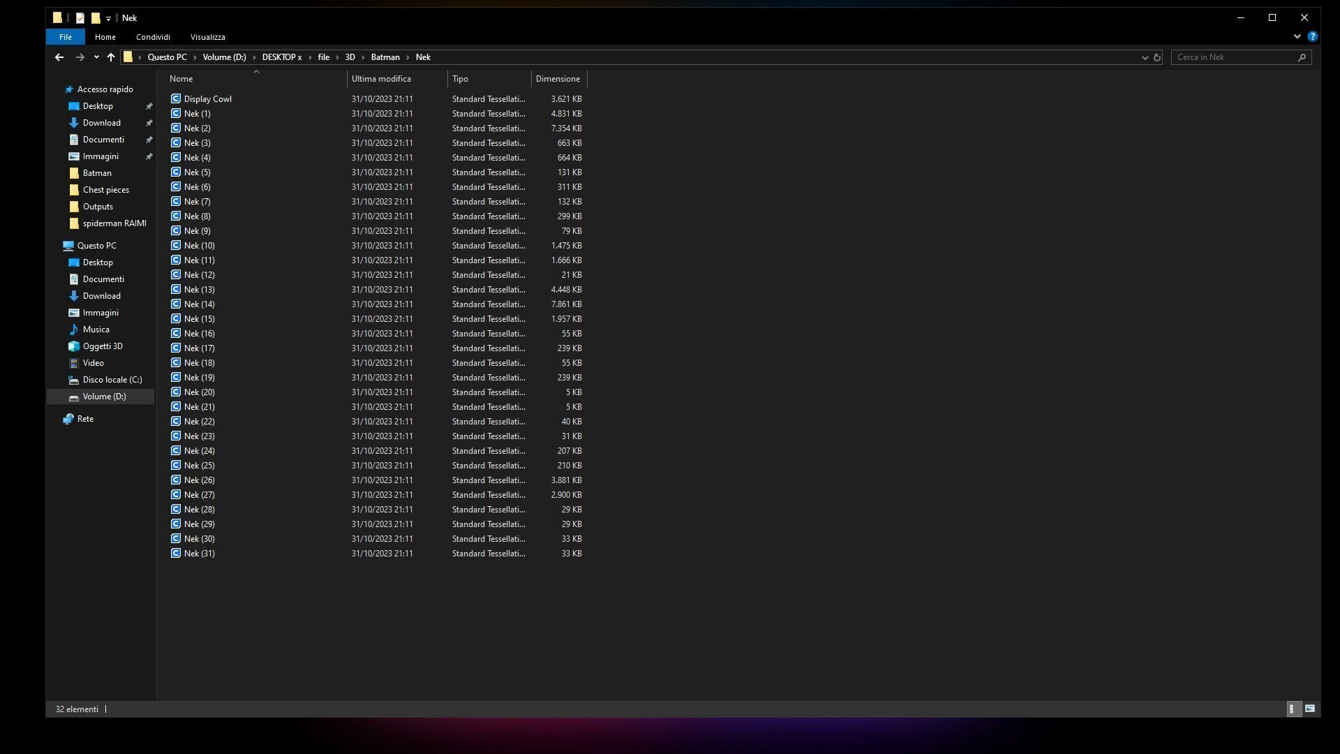
Task: Select the Display Cowl file
Action: coord(207,99)
